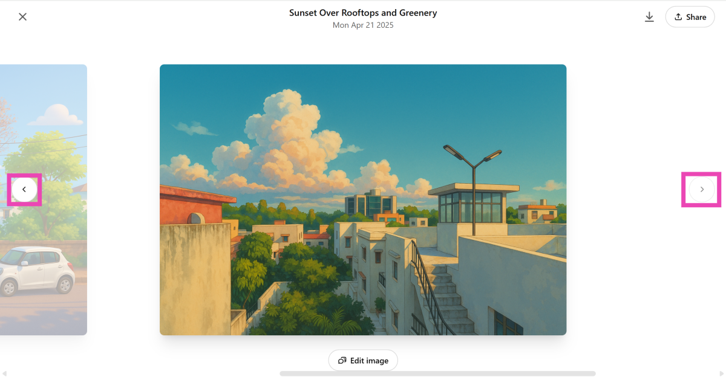
Task: Go to the previous image with left chevron
Action: click(24, 190)
